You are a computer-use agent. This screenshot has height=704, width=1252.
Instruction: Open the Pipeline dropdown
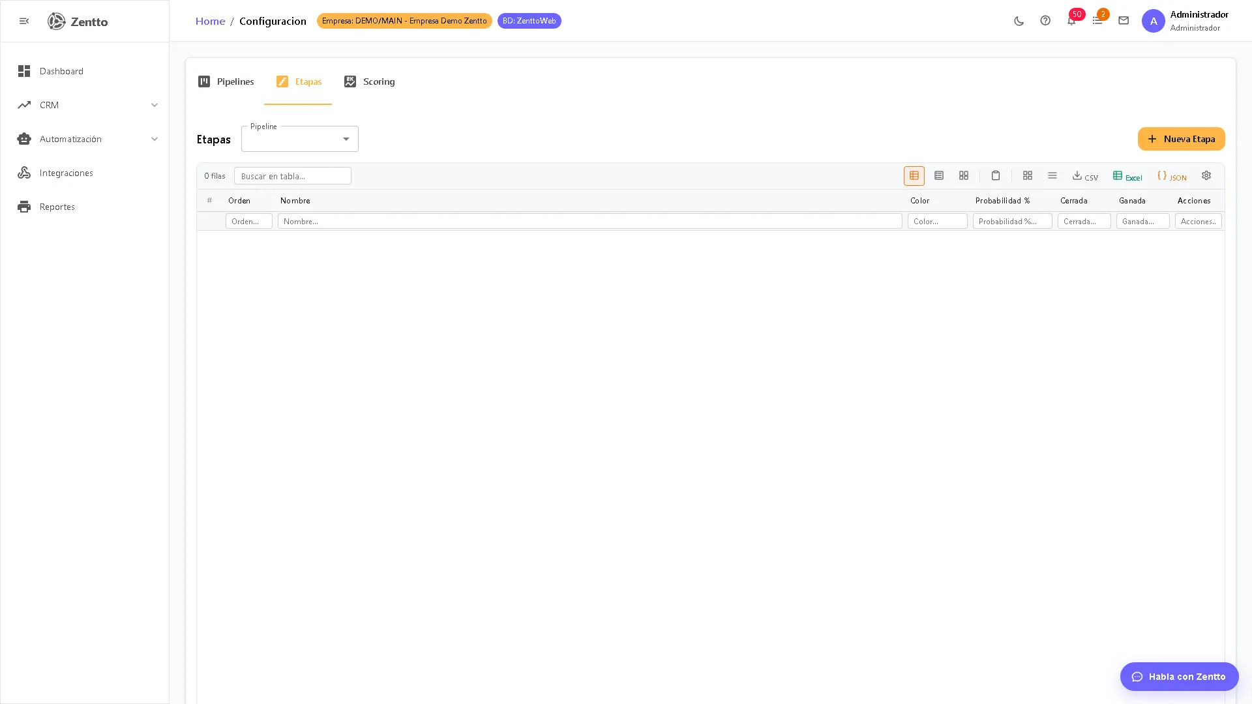pos(300,139)
